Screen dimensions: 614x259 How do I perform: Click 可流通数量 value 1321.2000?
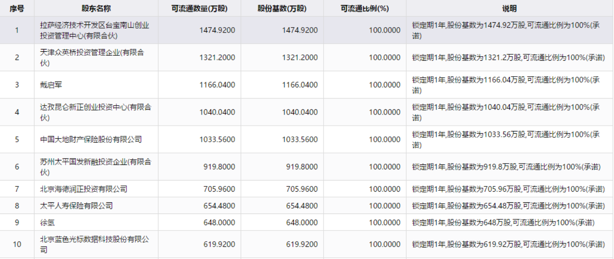pos(217,58)
